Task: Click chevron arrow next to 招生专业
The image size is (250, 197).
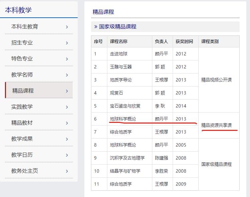Action: point(67,43)
